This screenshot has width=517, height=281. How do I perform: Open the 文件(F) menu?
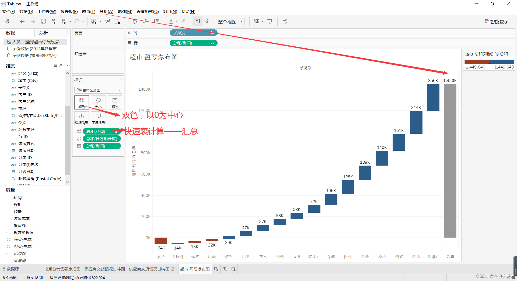click(x=9, y=11)
